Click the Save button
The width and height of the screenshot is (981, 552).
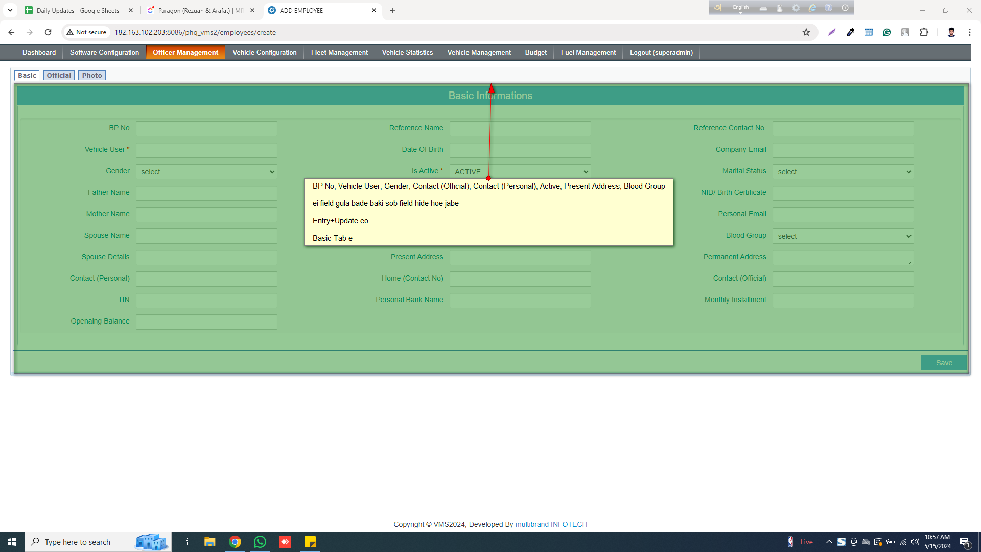[944, 363]
